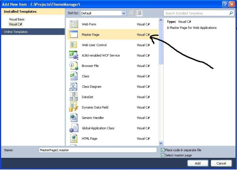Click the template list scroll up arrow
Image resolution: width=237 pixels, height=170 pixels.
(161, 20)
